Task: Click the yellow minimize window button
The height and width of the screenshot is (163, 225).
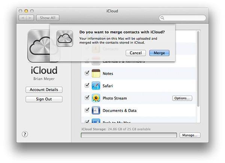Action: pyautogui.click(x=26, y=11)
